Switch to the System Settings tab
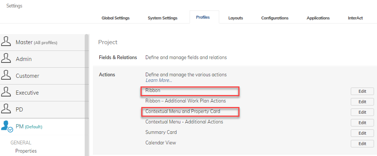Viewport: 377px width, 156px height. [x=162, y=18]
